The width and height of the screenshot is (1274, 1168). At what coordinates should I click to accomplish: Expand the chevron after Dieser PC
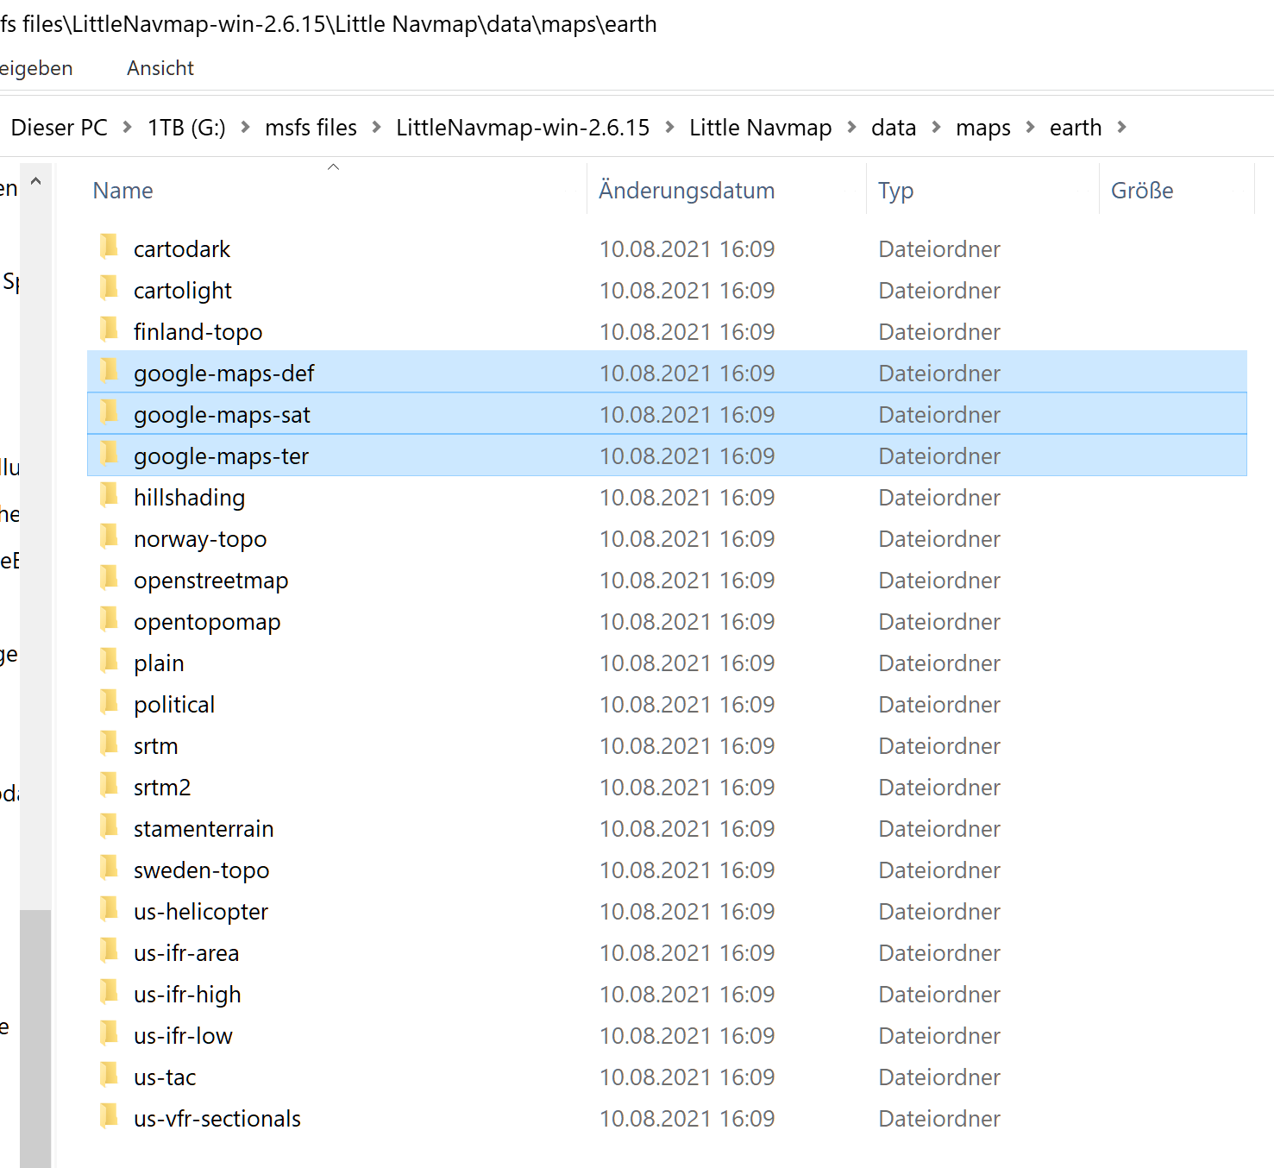[x=128, y=128]
